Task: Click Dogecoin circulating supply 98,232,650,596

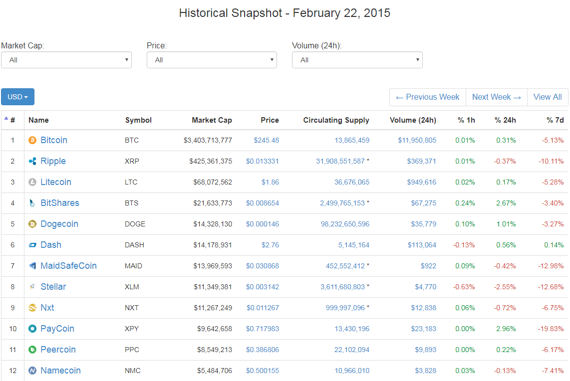Action: click(345, 224)
